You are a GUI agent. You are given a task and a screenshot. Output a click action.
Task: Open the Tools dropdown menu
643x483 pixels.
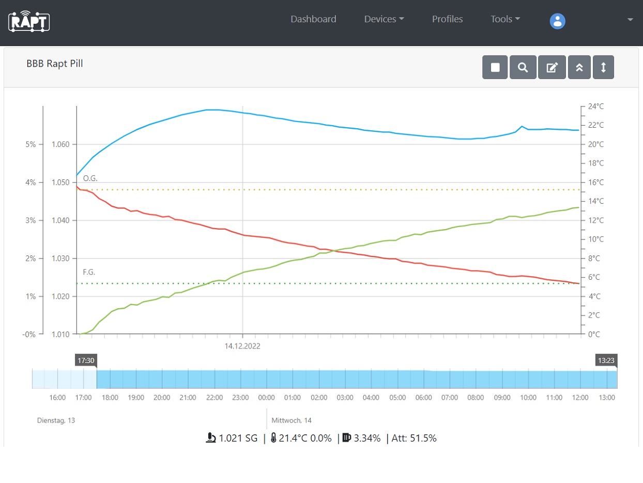click(505, 19)
